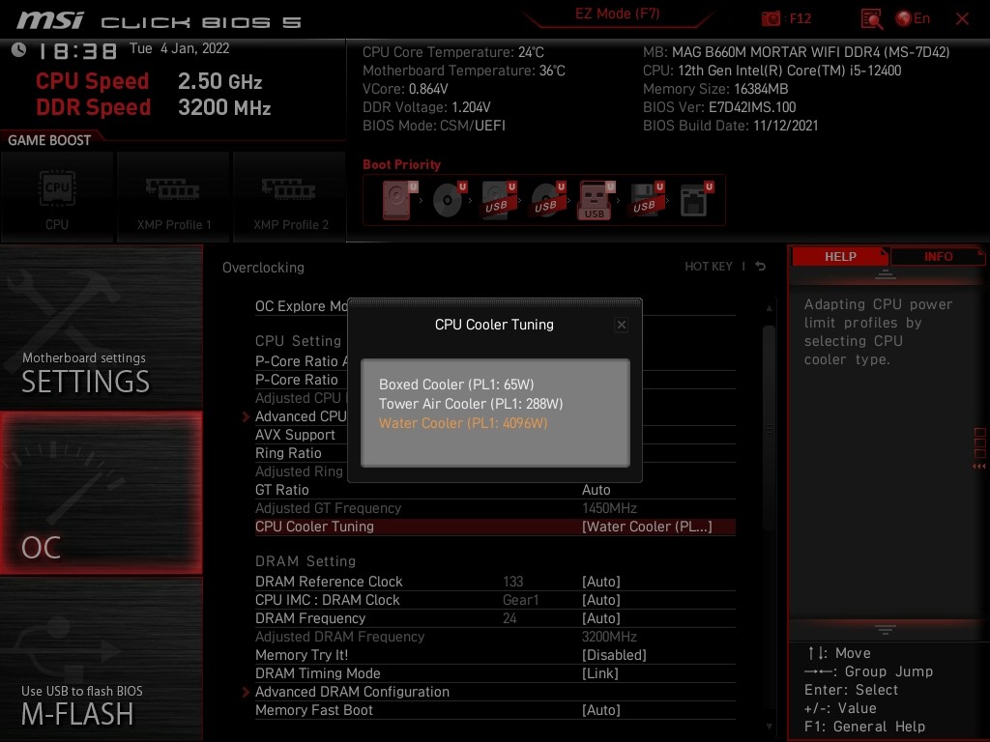Choose the USB key boot device icon
The height and width of the screenshot is (742, 990).
[x=595, y=200]
